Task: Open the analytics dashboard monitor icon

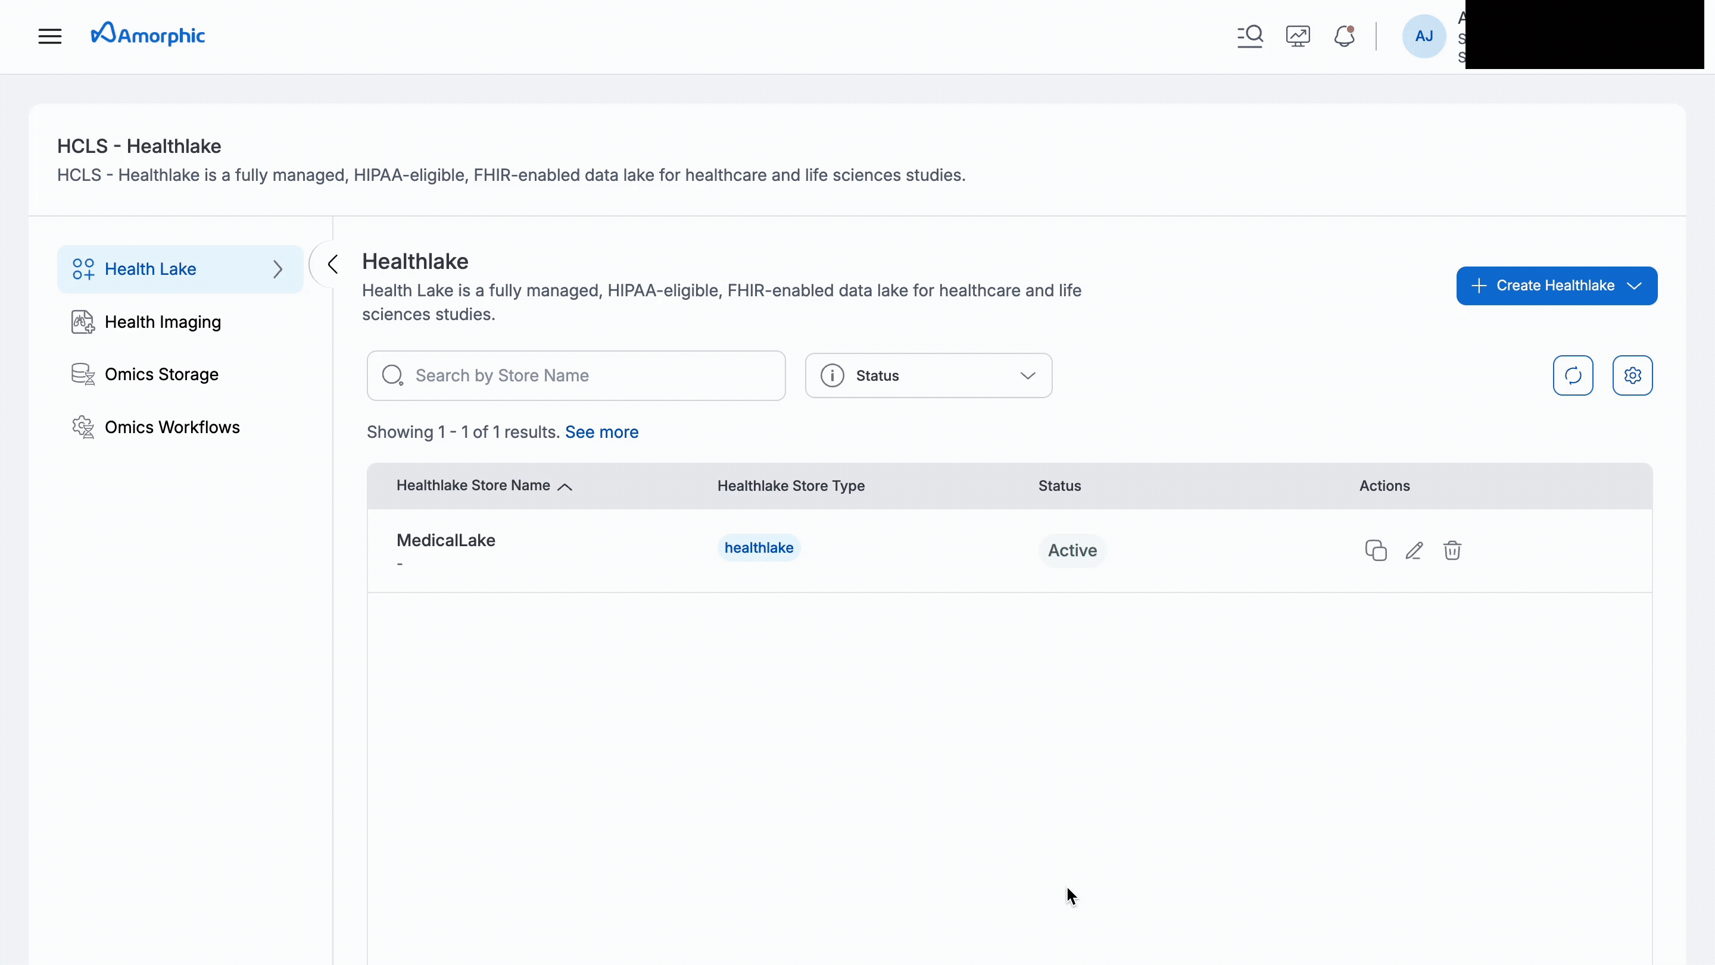Action: coord(1297,36)
